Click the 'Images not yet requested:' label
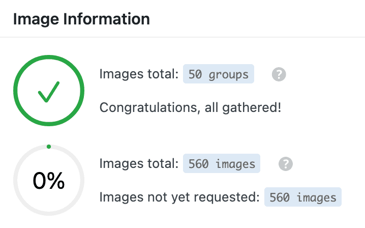This screenshot has width=365, height=228. coord(179,197)
